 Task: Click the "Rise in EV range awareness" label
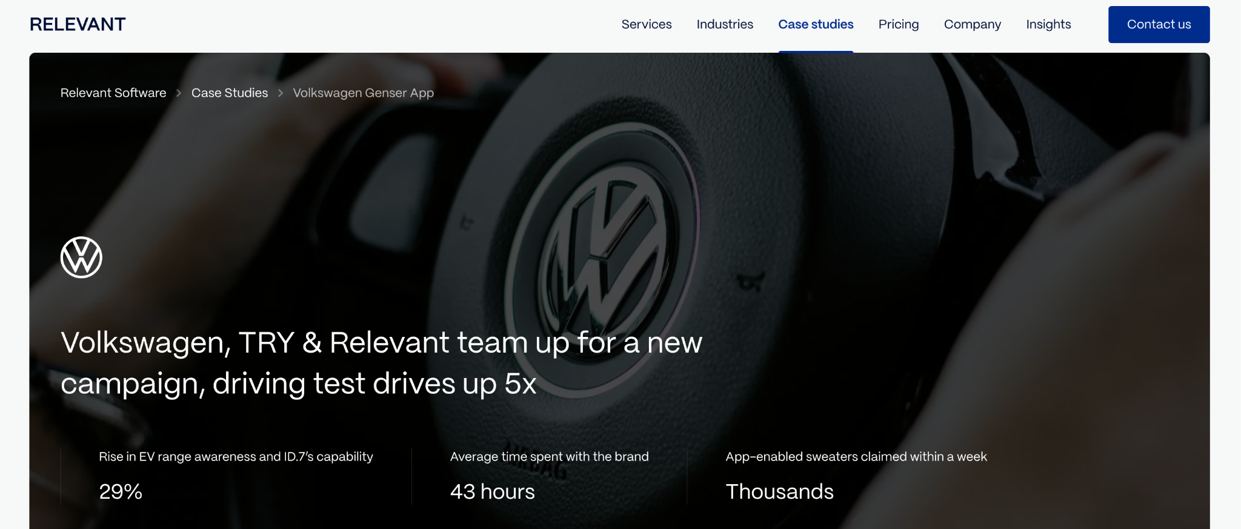coord(236,456)
